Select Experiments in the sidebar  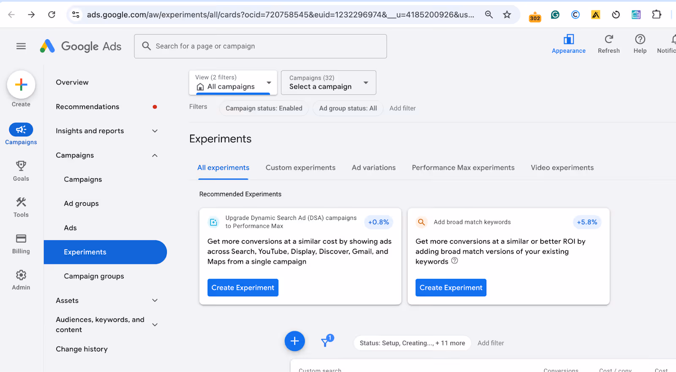[x=105, y=252]
